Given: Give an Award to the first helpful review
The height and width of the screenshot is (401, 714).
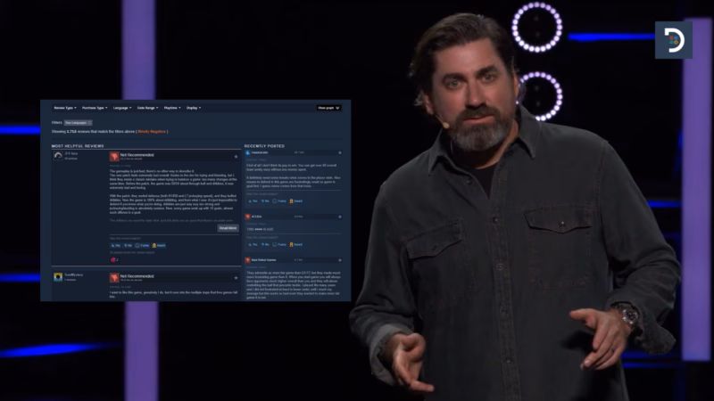Looking at the screenshot, I should pos(159,246).
